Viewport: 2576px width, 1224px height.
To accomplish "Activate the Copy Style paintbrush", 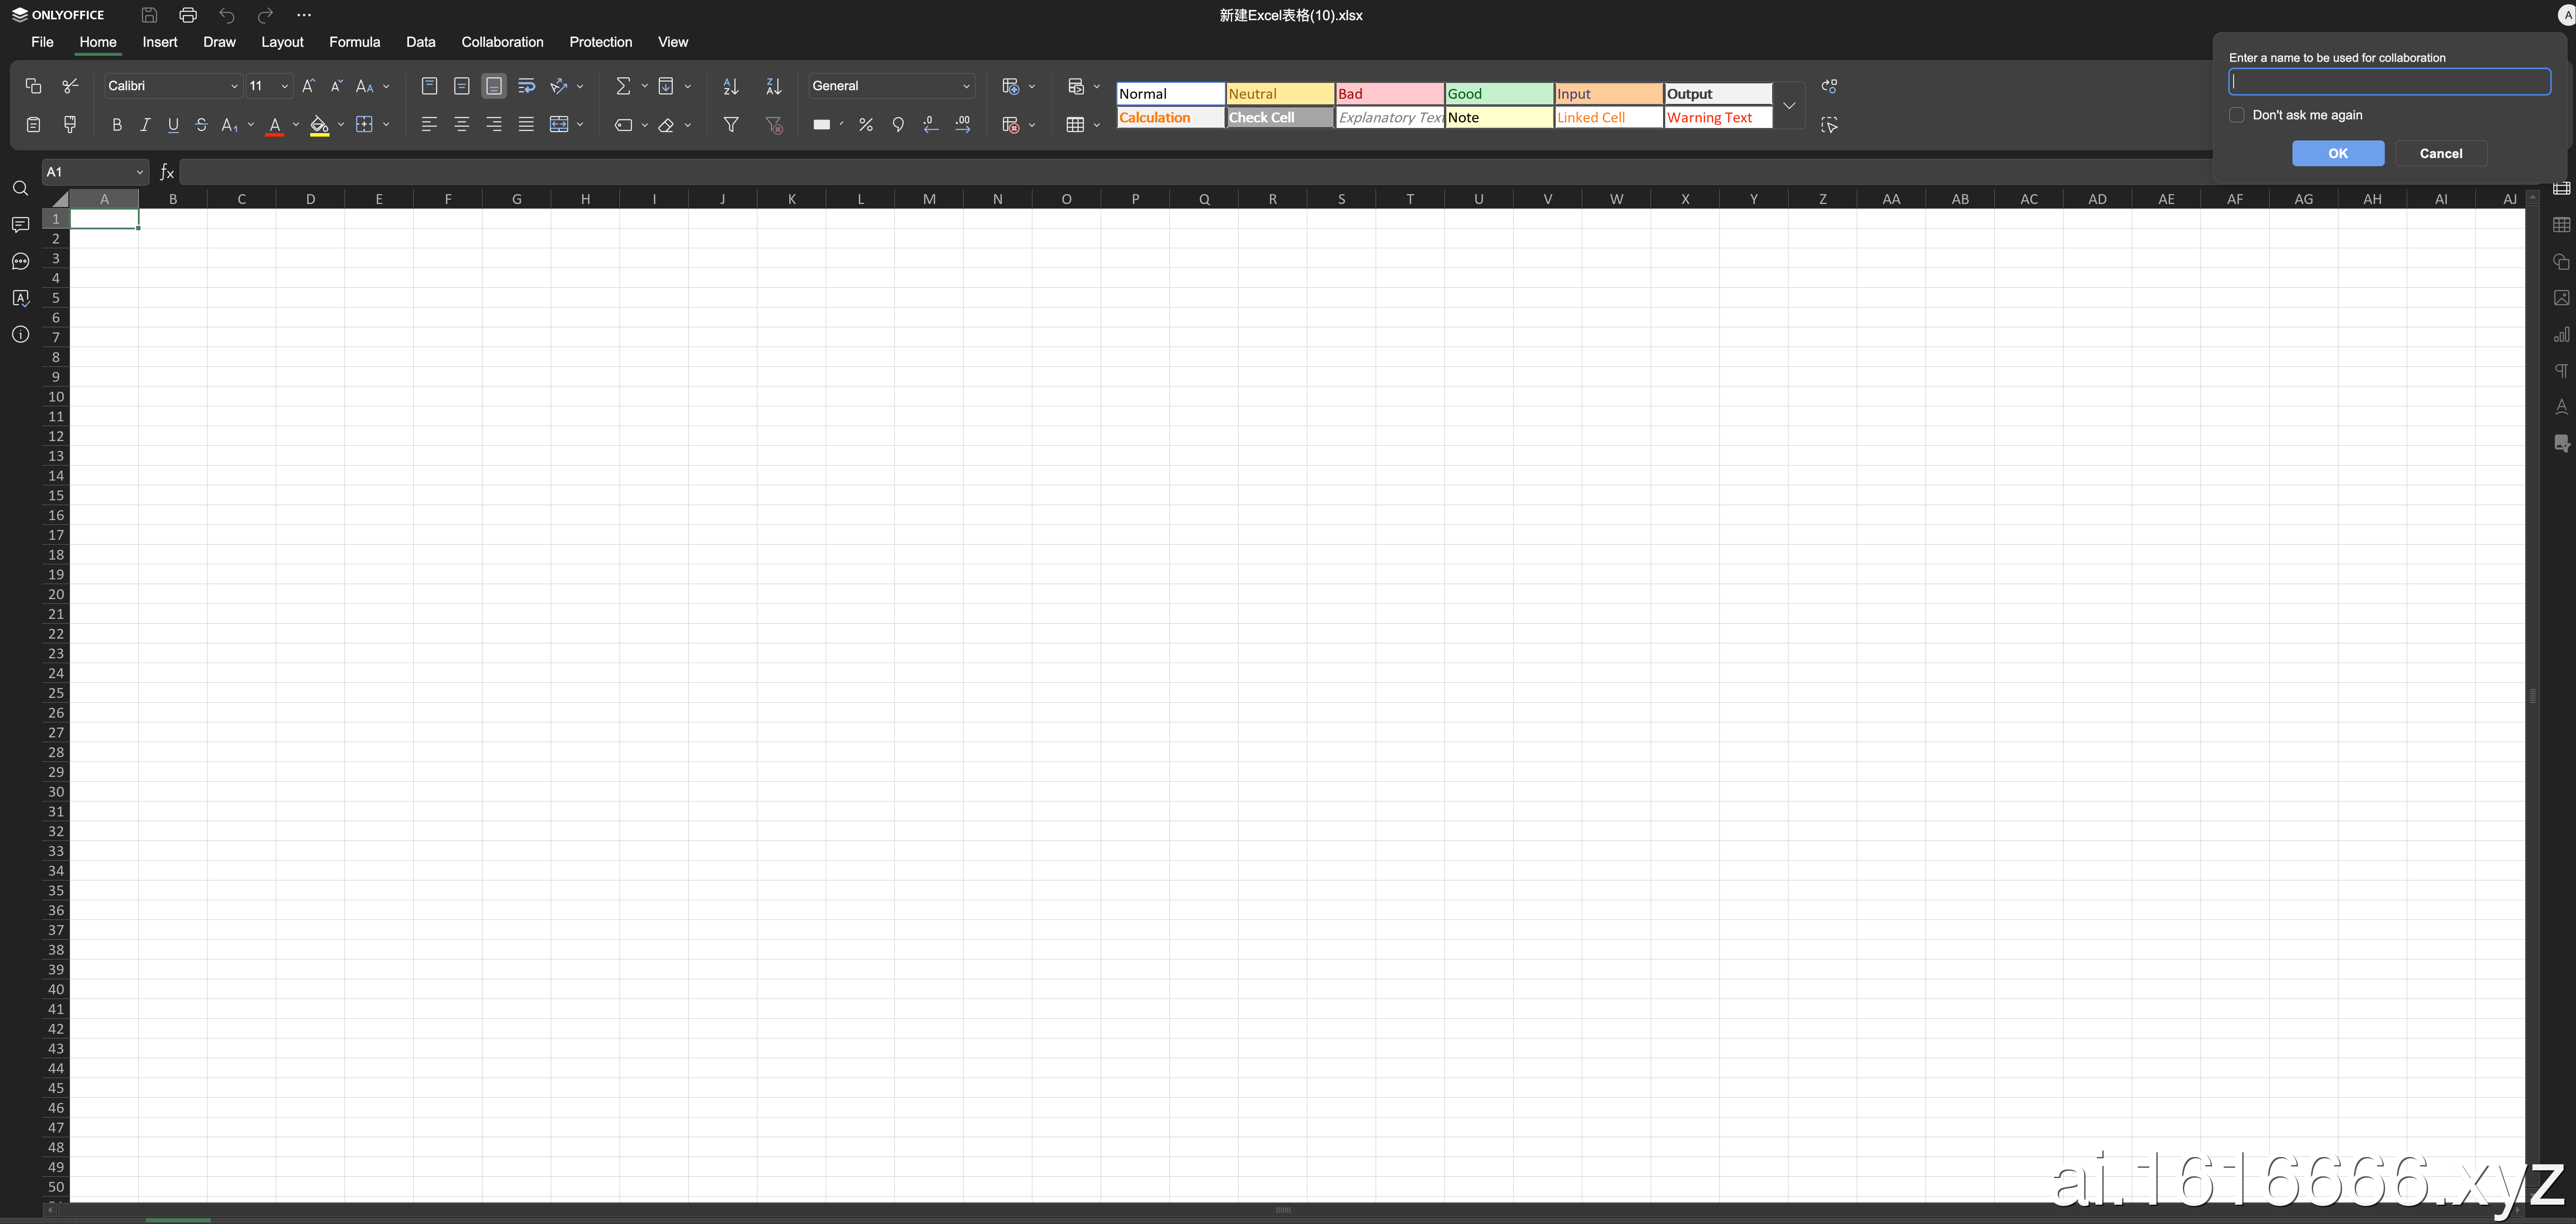I will 70,125.
